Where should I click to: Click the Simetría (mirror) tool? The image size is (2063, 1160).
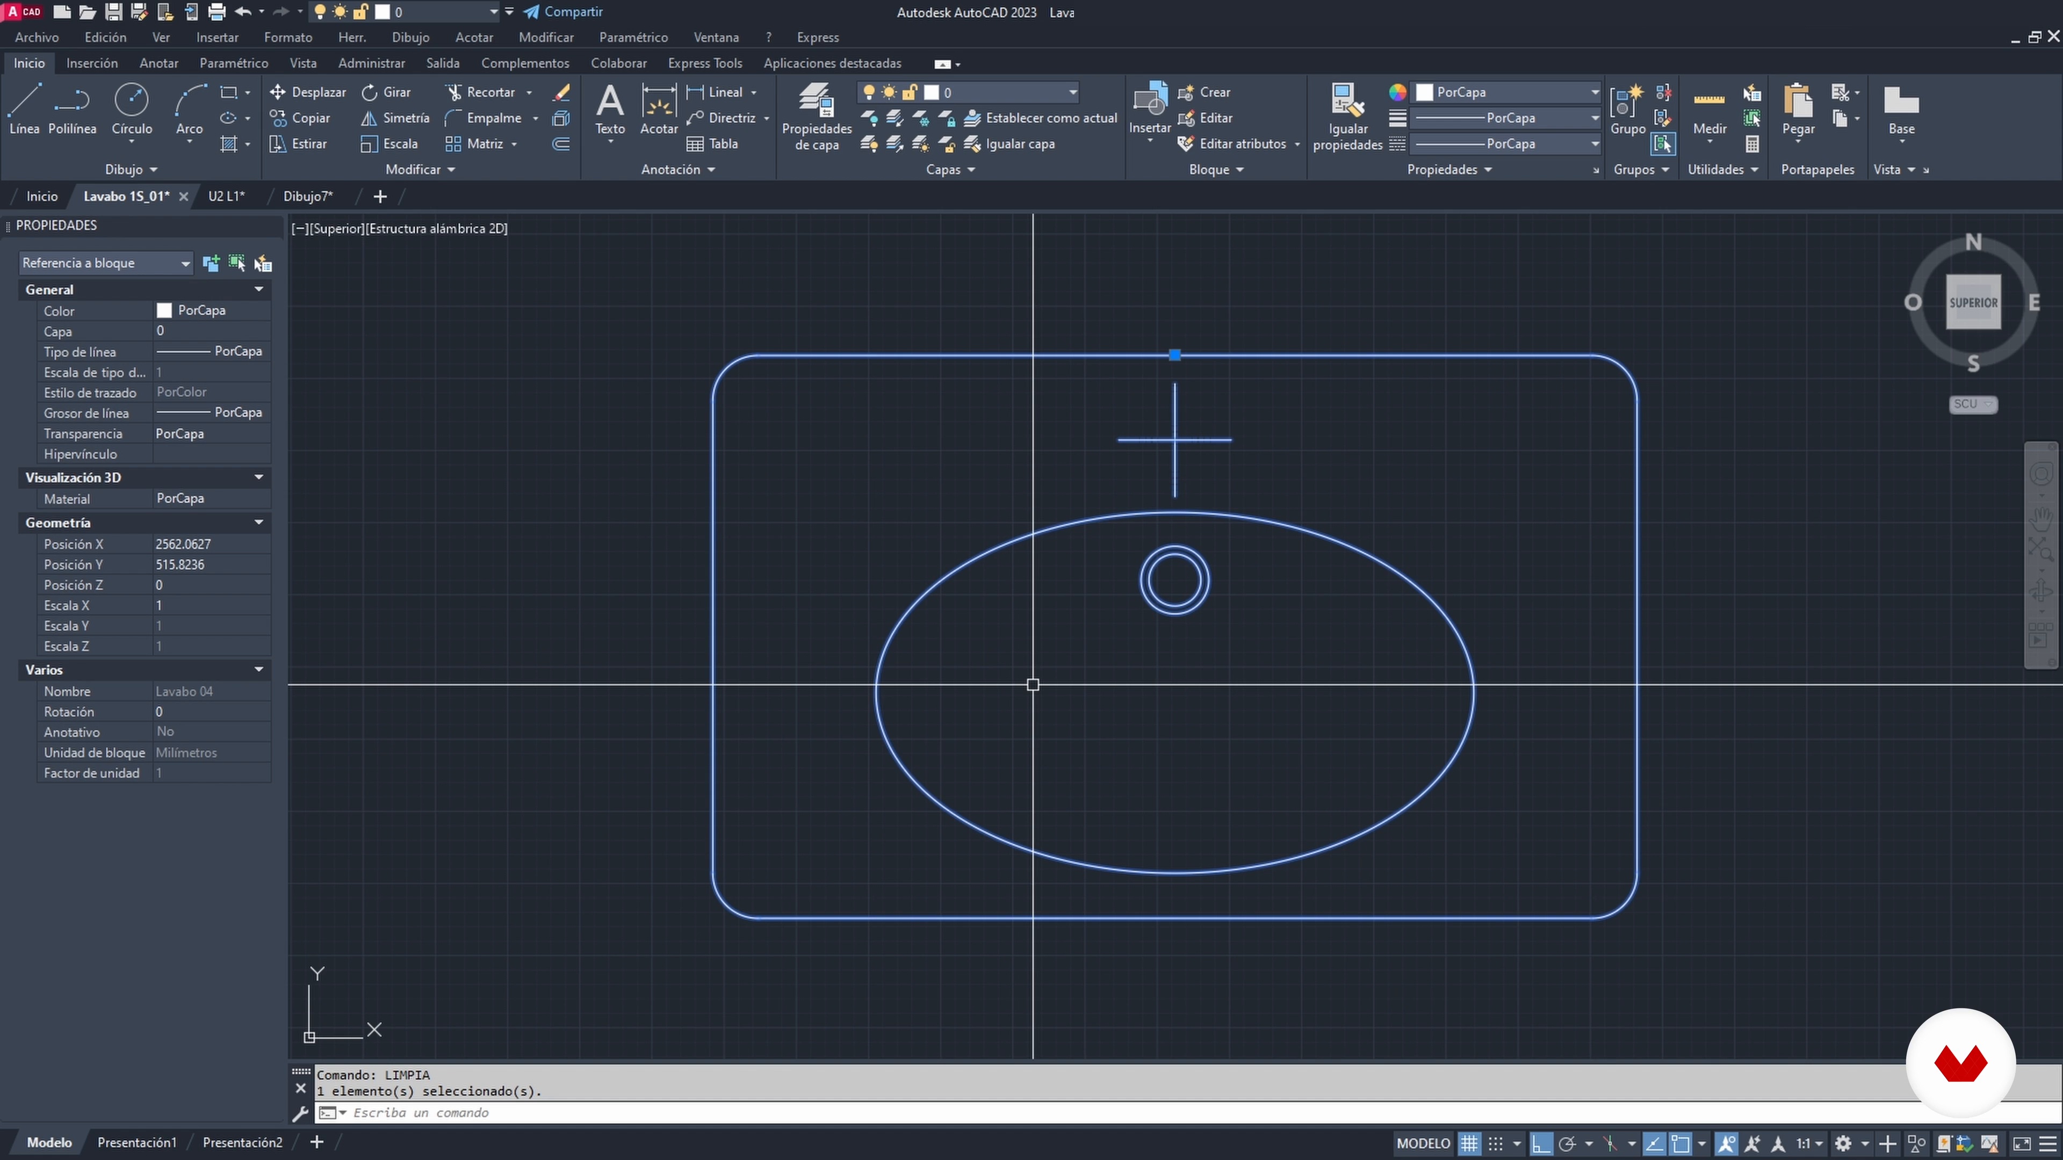tap(395, 118)
